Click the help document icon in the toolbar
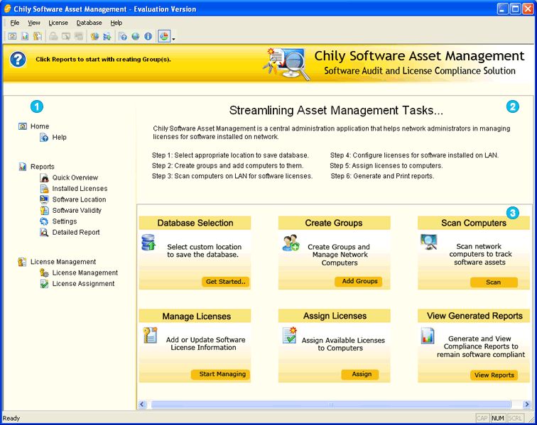 [x=123, y=36]
